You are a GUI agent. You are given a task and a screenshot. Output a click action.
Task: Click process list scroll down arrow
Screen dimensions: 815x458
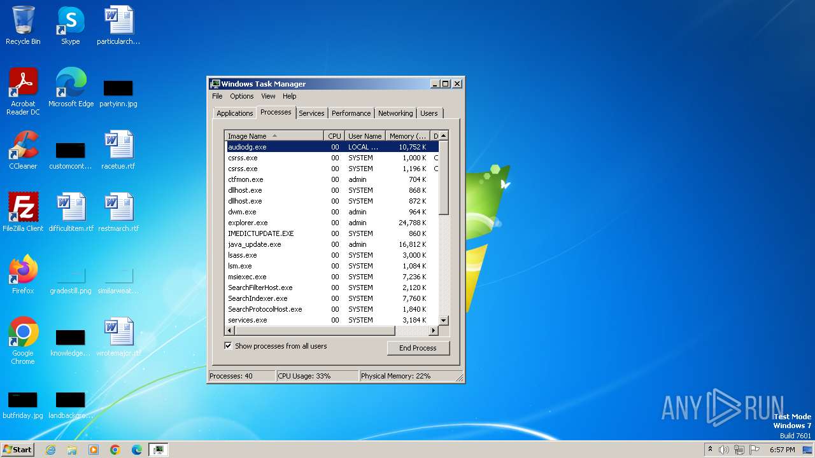point(444,321)
